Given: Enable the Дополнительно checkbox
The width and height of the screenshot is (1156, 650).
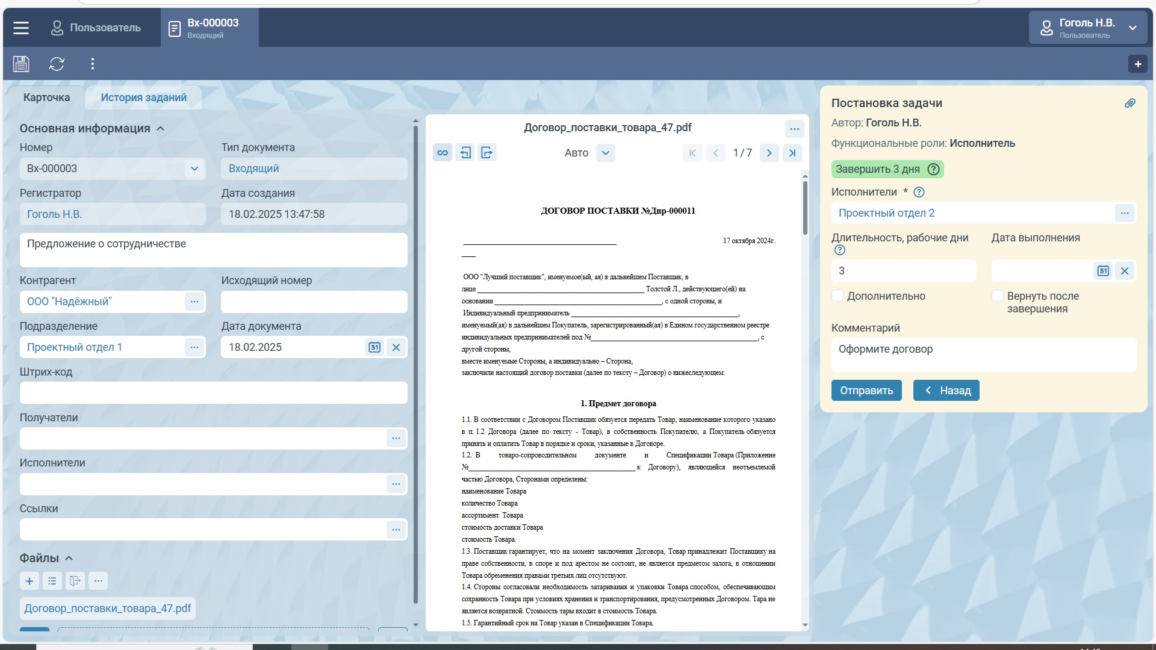Looking at the screenshot, I should 837,296.
